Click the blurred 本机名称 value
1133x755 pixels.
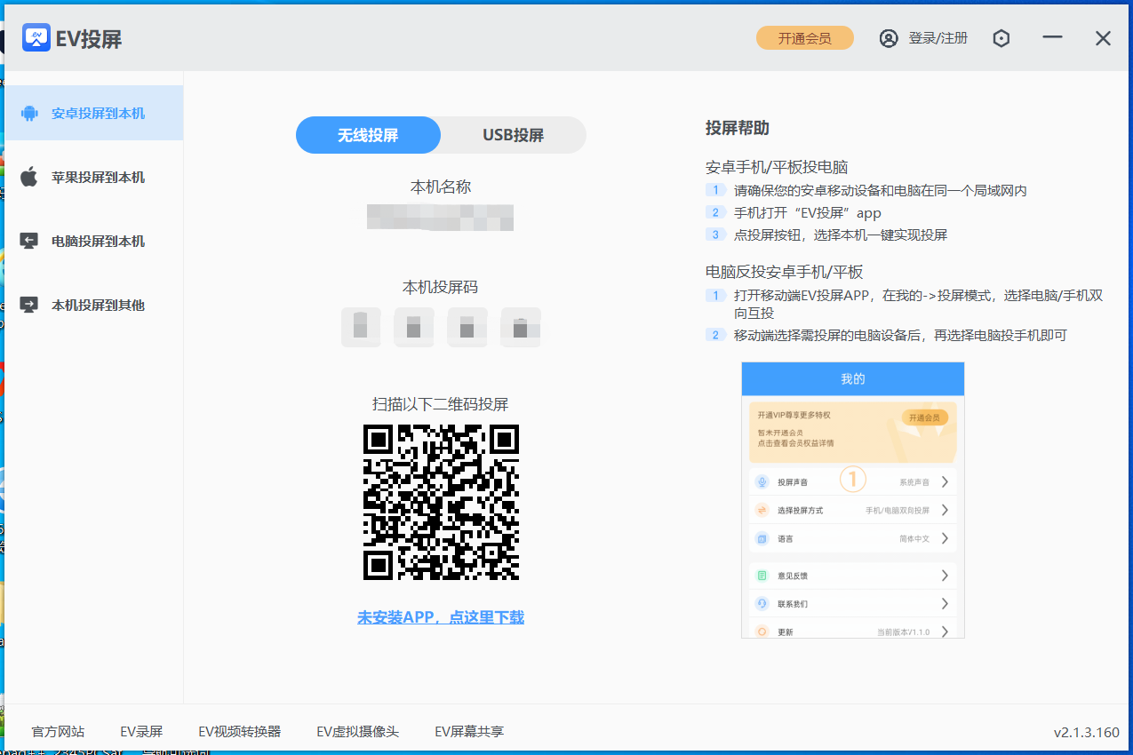click(441, 217)
